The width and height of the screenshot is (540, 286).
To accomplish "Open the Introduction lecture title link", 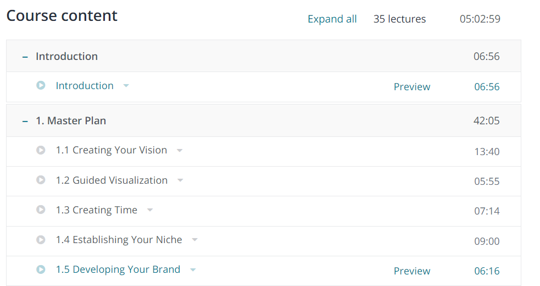I will 85,86.
